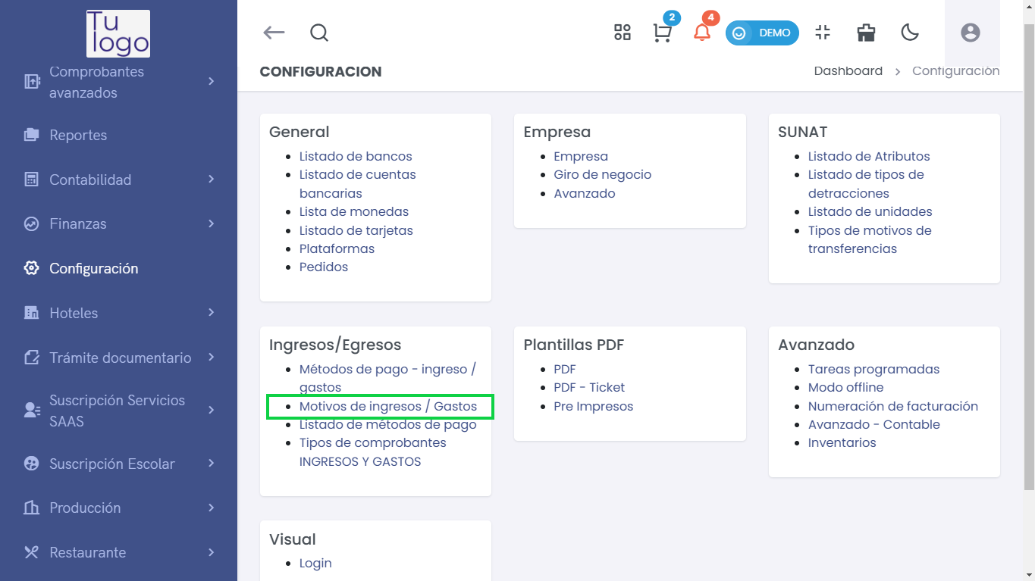This screenshot has height=581, width=1035.
Task: Open Numeración de facturación under Avanzado
Action: pyautogui.click(x=892, y=405)
